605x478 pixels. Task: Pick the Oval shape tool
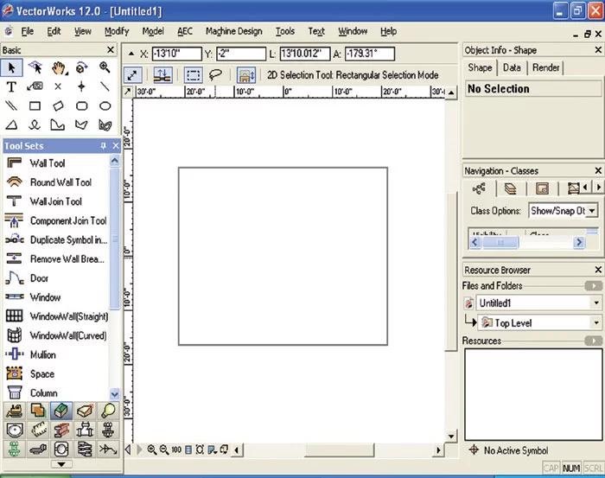[x=105, y=106]
